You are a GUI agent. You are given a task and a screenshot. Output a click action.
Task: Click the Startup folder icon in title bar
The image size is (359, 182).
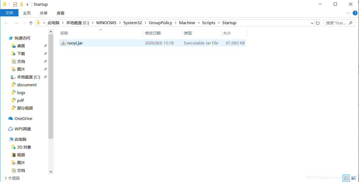click(4, 4)
